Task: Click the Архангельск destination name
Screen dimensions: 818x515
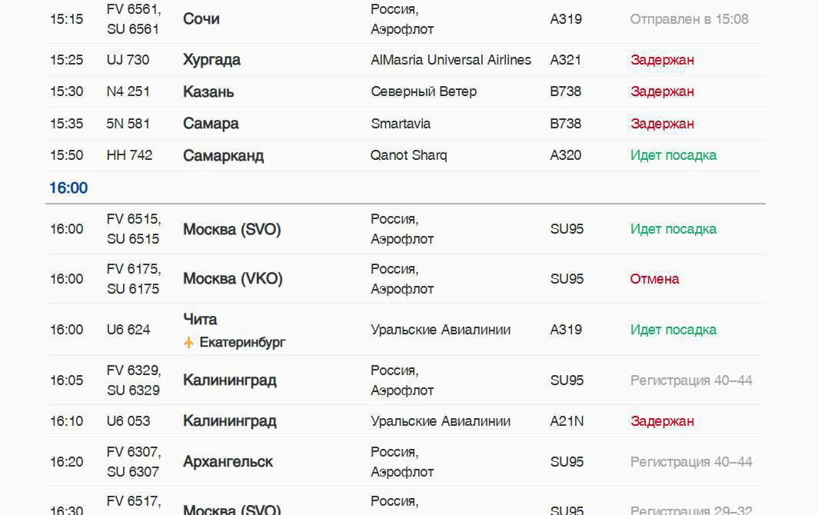Action: click(228, 462)
